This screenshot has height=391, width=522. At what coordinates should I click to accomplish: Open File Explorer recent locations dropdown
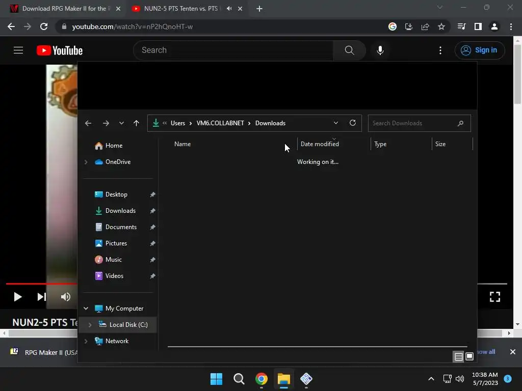(121, 123)
